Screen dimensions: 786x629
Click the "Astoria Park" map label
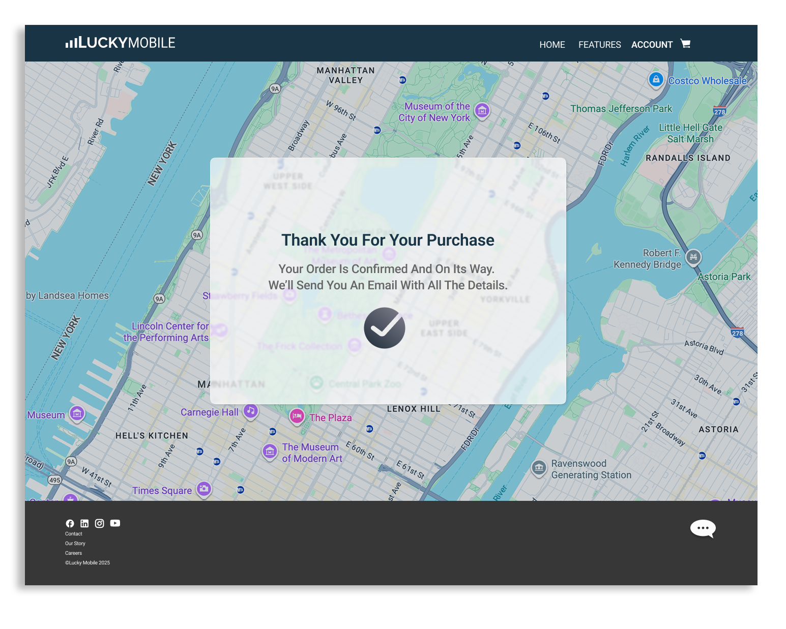point(724,277)
